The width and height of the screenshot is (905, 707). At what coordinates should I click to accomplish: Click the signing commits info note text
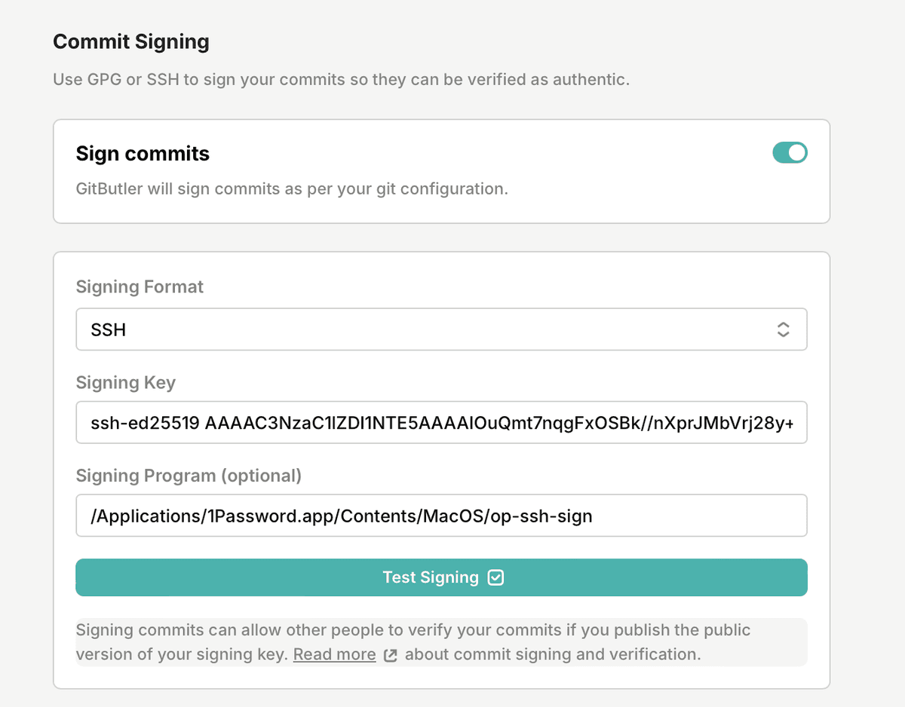[x=413, y=631]
